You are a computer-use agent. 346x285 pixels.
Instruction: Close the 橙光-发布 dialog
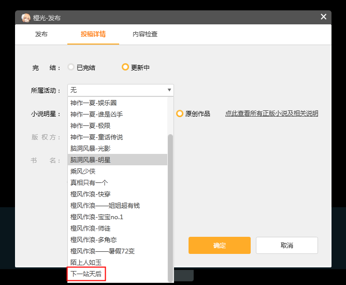[324, 17]
